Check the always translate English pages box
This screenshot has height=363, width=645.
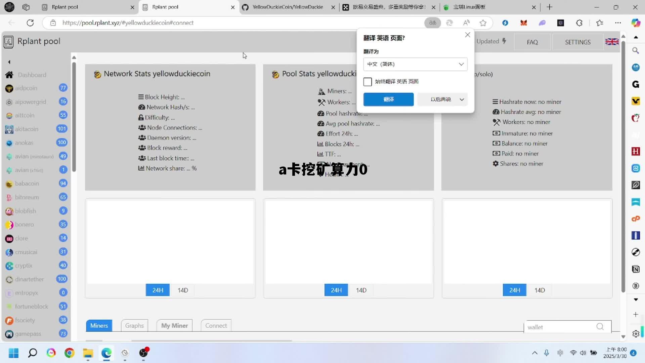368,82
